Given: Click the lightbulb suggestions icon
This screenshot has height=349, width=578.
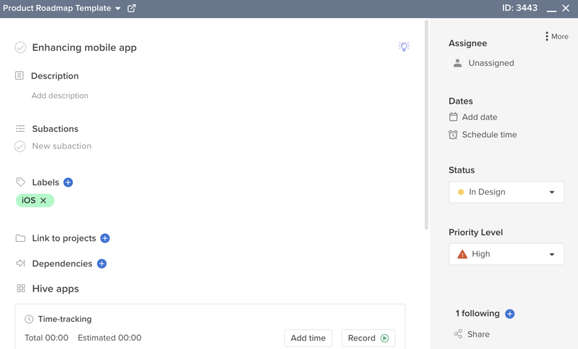Looking at the screenshot, I should pyautogui.click(x=404, y=47).
